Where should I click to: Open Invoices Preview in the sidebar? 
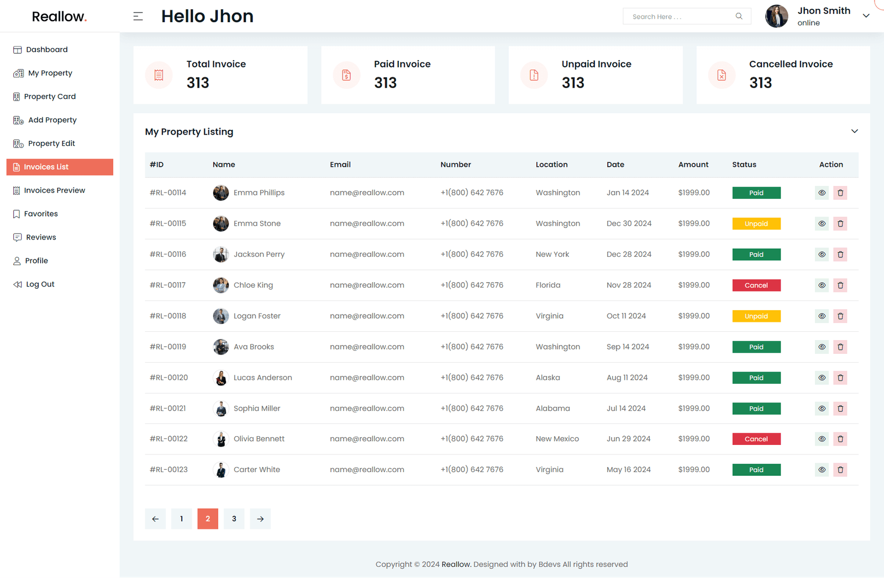click(x=54, y=190)
